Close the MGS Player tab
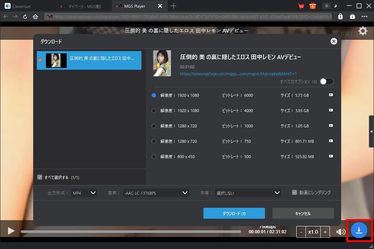The image size is (374, 249). coord(160,6)
